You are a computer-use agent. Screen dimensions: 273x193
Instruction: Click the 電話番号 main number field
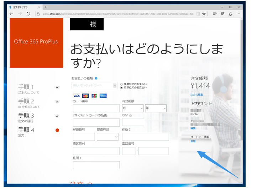tap(153, 151)
